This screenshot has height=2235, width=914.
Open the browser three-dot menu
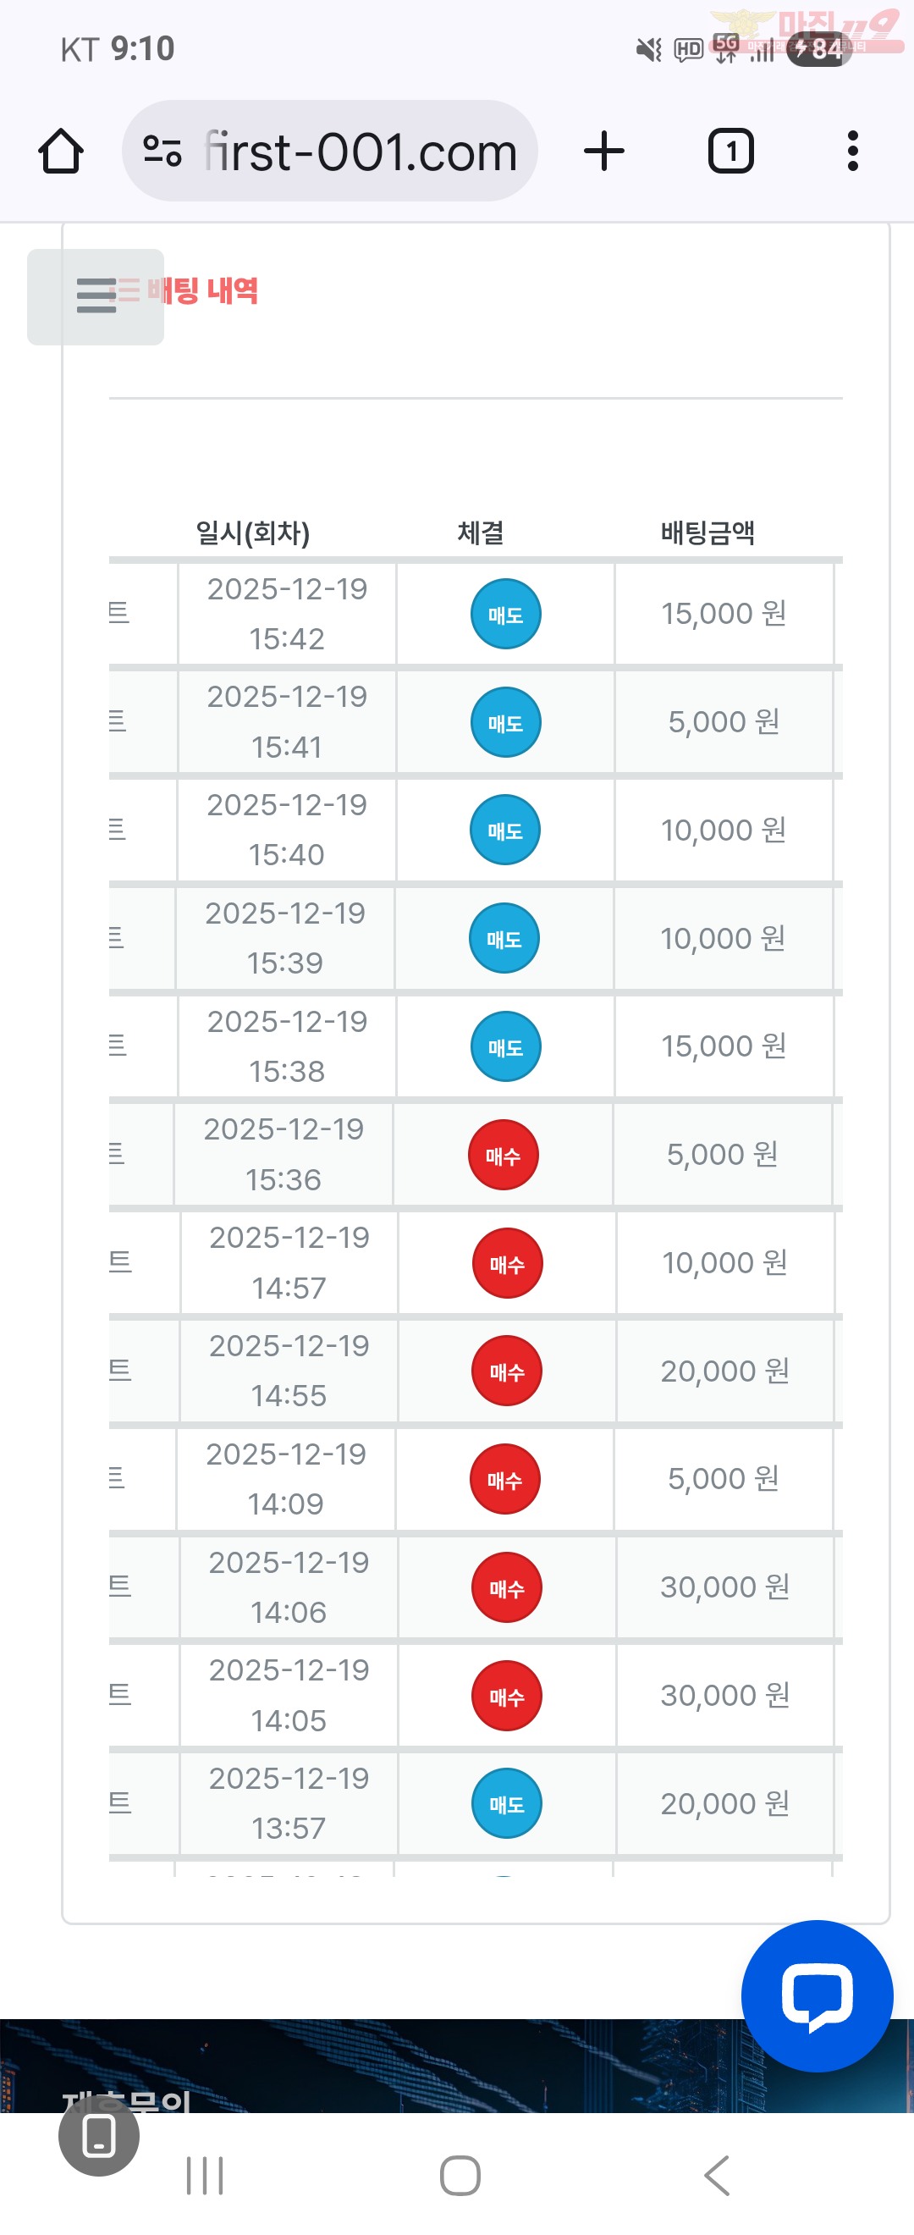(852, 152)
